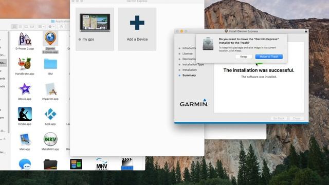Image resolution: width=329 pixels, height=185 pixels.
Task: Click Go Back in installer window
Action: [x=279, y=119]
